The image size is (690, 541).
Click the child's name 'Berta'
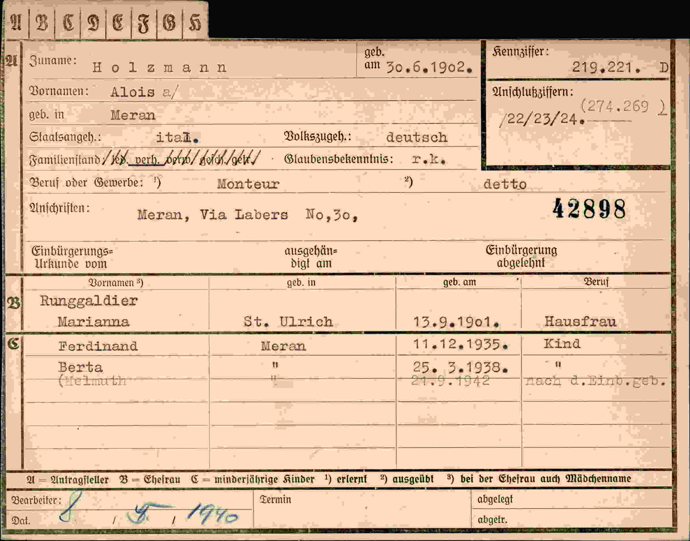[x=81, y=368]
